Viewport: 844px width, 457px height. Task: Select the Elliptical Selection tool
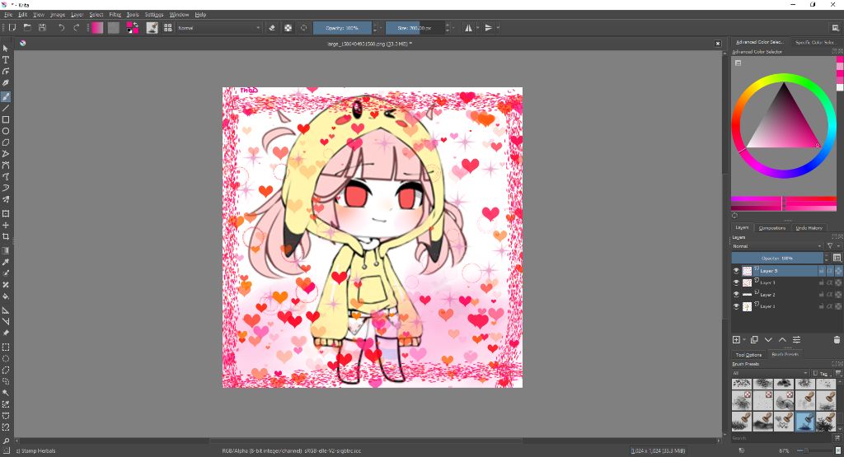[6, 359]
